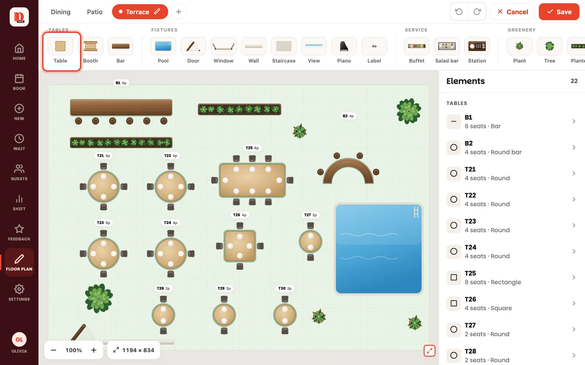Open the Olivia user profile
Image resolution: width=585 pixels, height=365 pixels.
click(x=19, y=343)
